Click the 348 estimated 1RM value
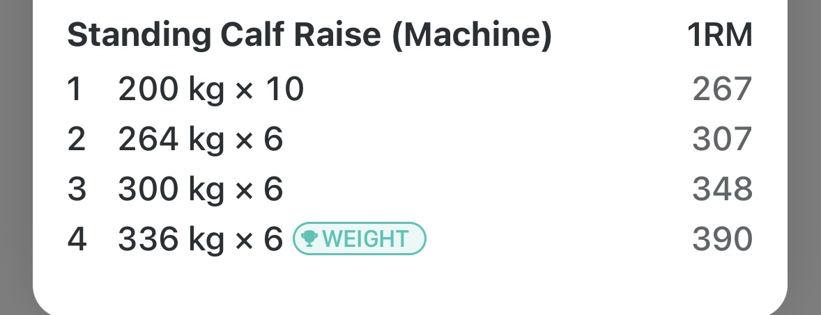The image size is (821, 315). (722, 189)
